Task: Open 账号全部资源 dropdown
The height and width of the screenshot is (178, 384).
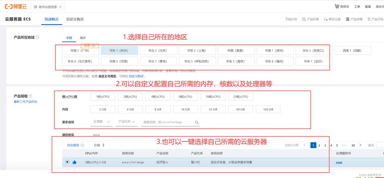Action: [48, 7]
